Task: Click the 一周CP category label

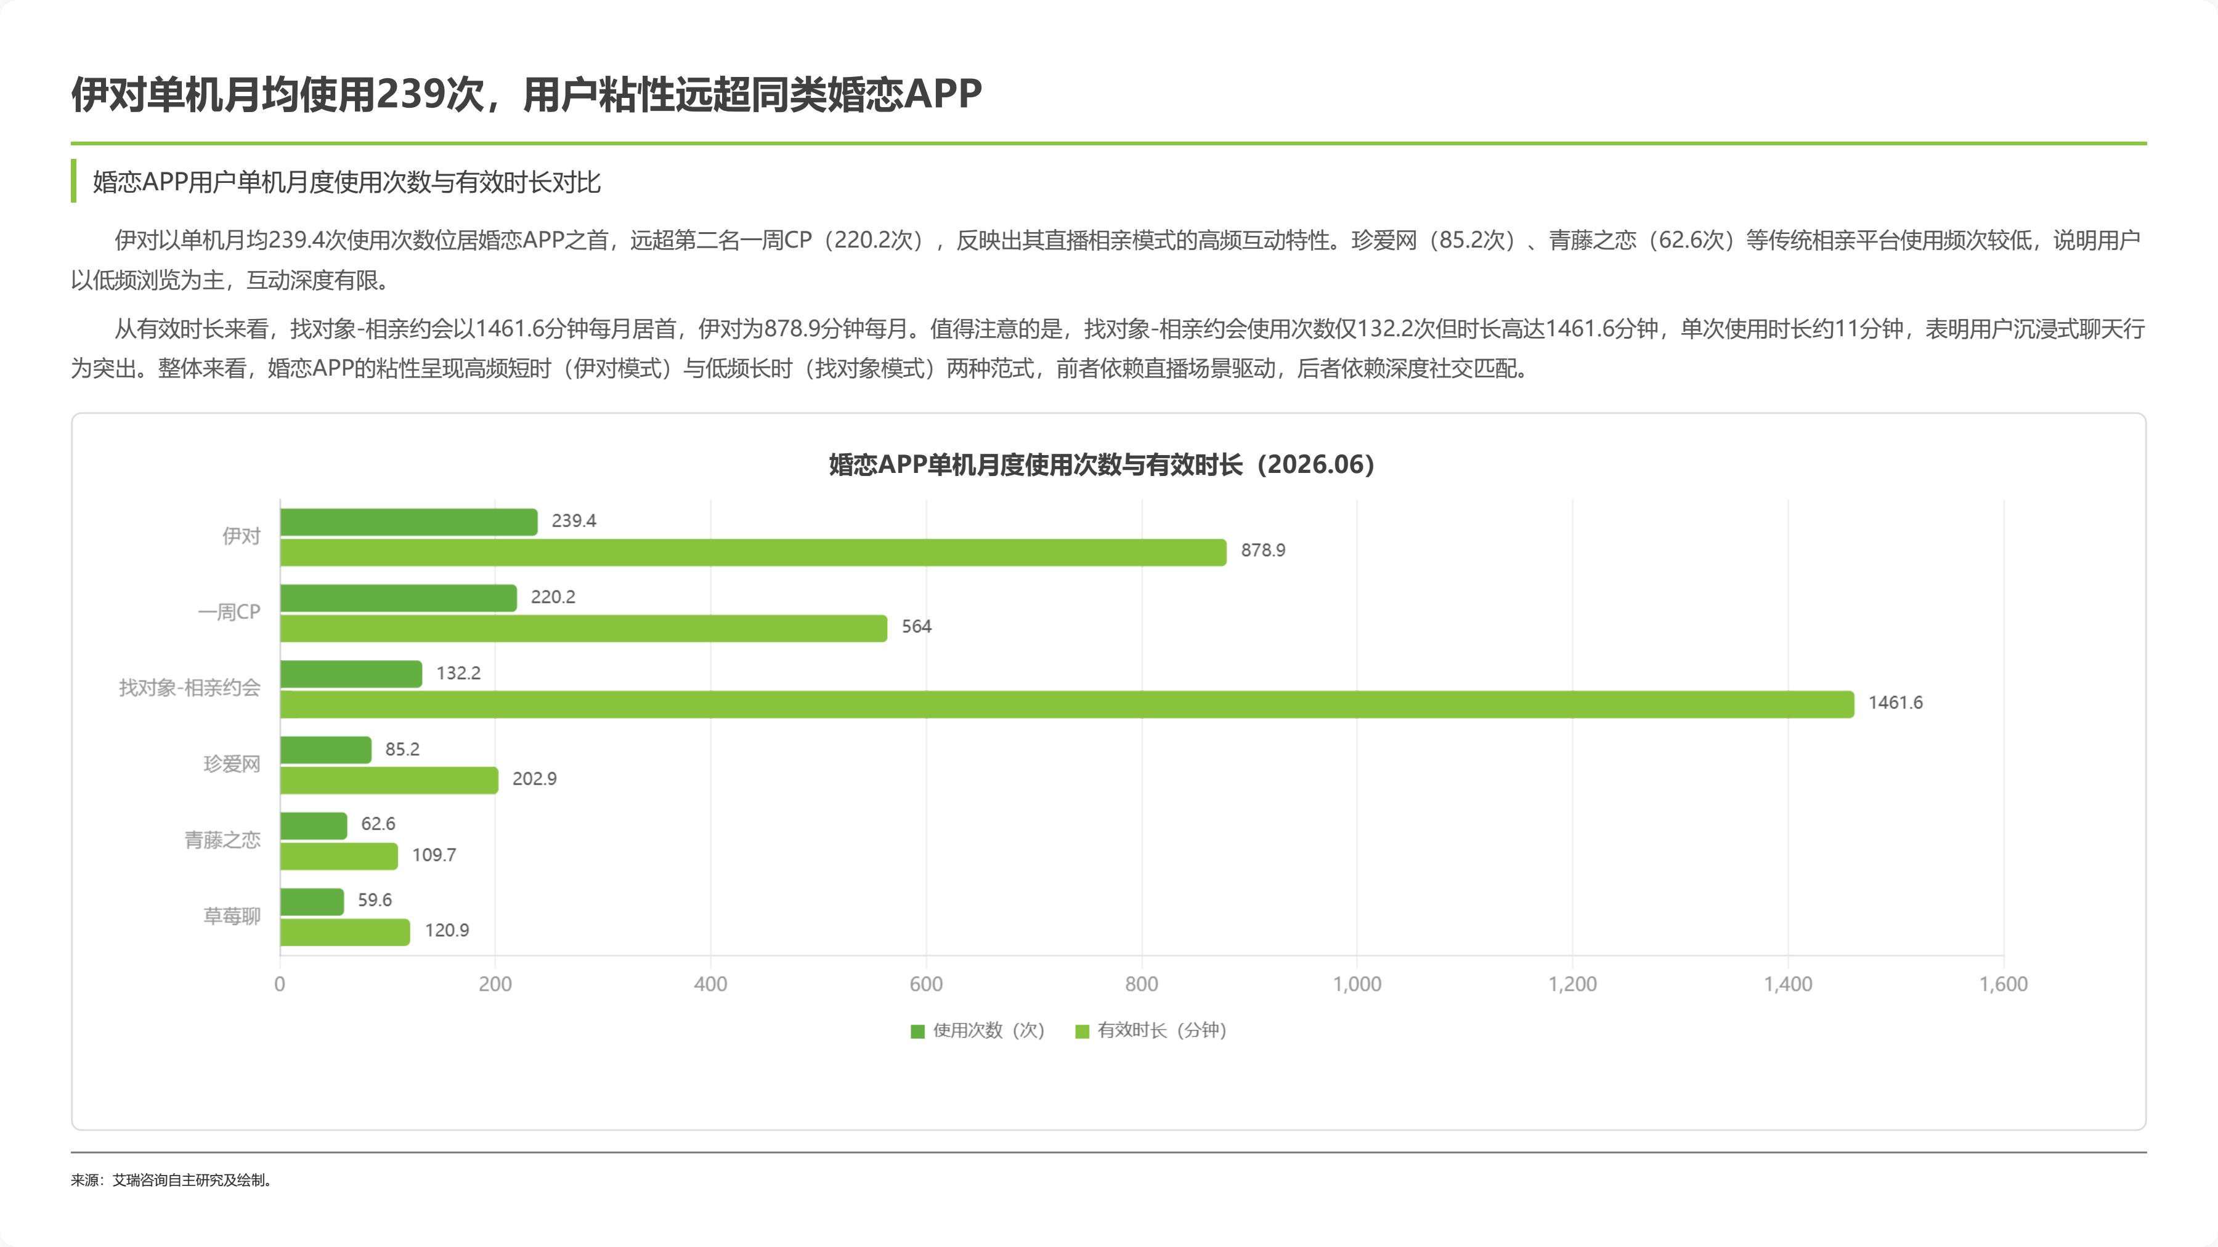Action: [x=229, y=612]
